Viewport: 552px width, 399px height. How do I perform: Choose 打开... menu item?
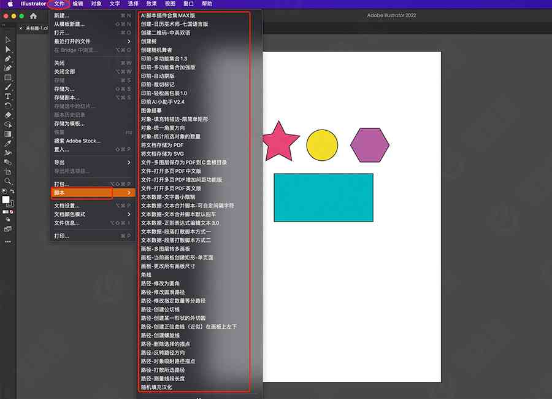point(93,33)
